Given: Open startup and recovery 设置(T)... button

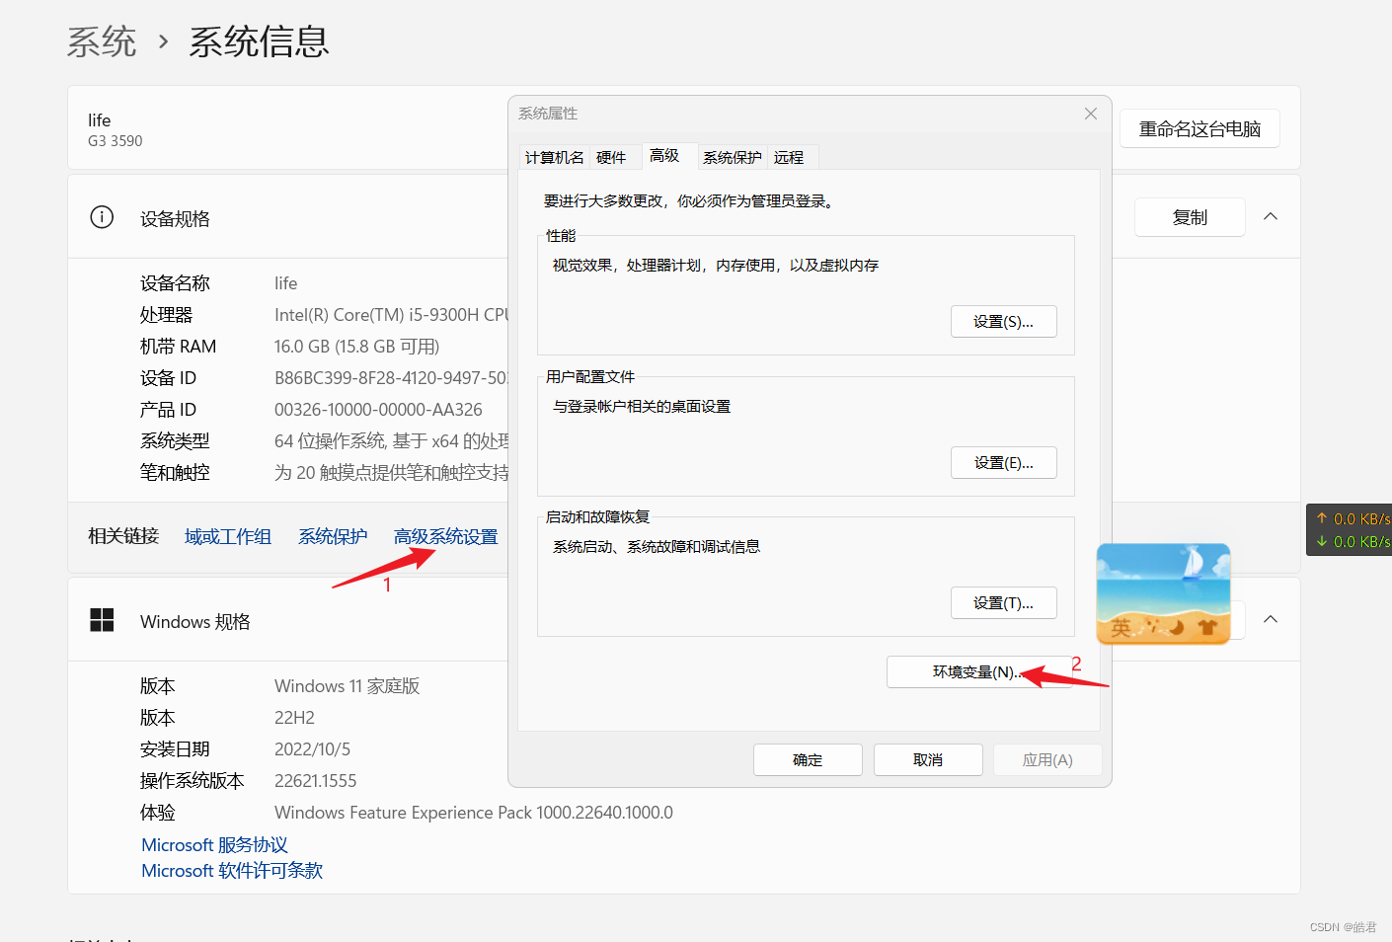Looking at the screenshot, I should point(1003,603).
